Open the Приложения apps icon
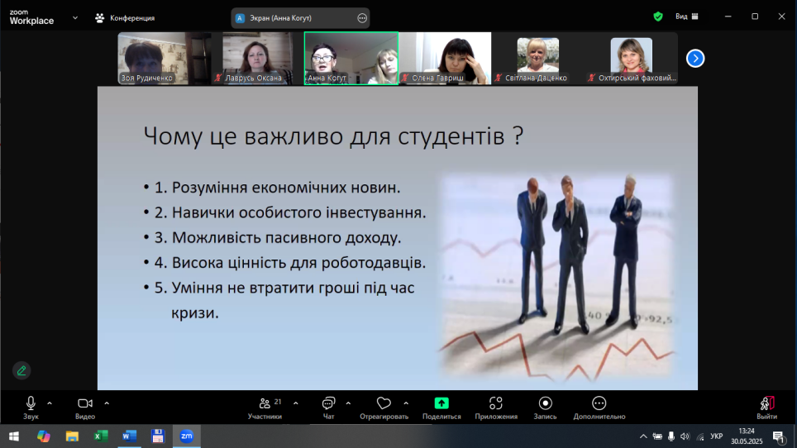Image resolution: width=797 pixels, height=448 pixels. pos(496,403)
